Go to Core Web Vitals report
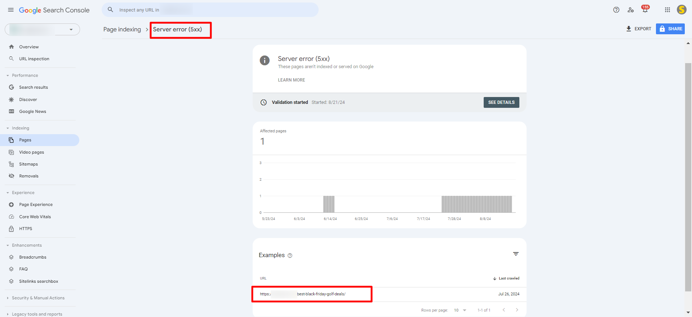 point(35,217)
